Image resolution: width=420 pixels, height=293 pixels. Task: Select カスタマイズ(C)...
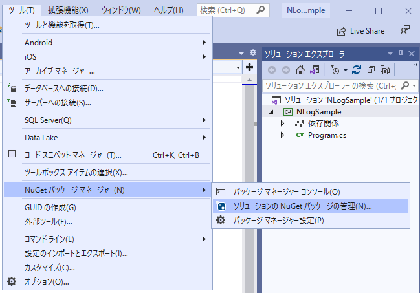[x=107, y=267]
